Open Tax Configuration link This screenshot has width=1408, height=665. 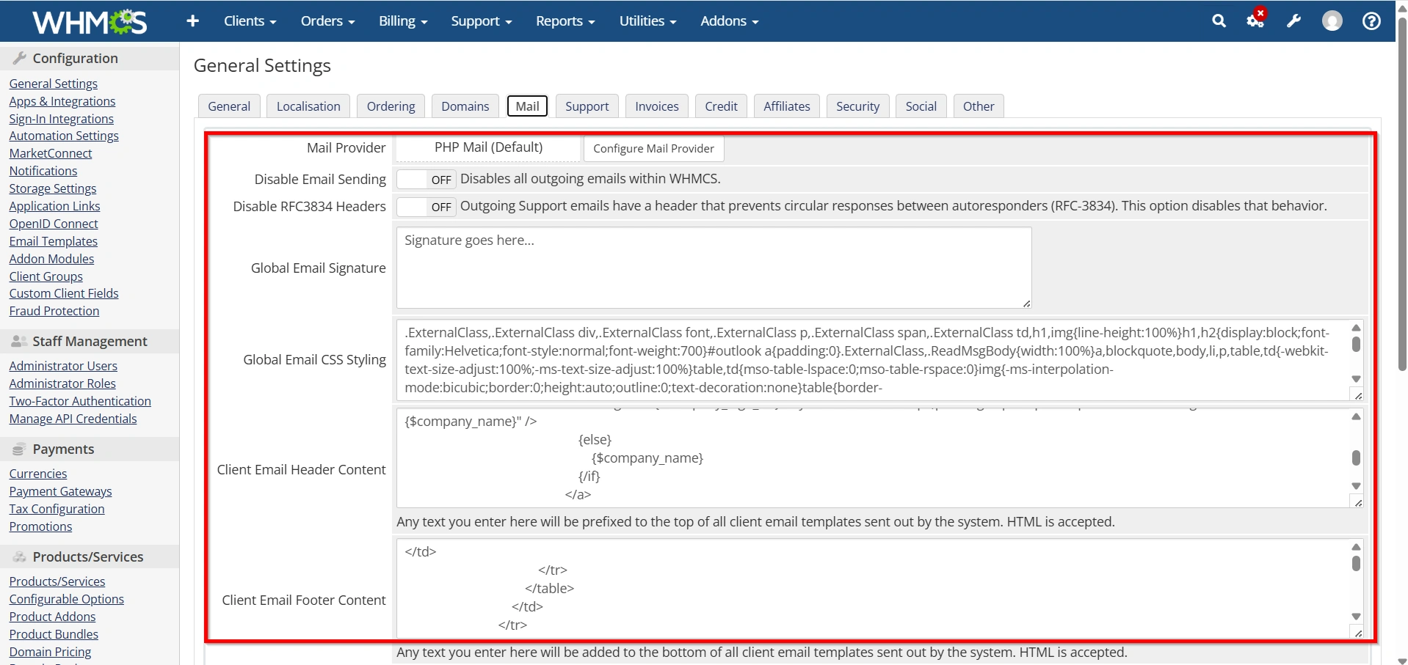[x=57, y=509]
